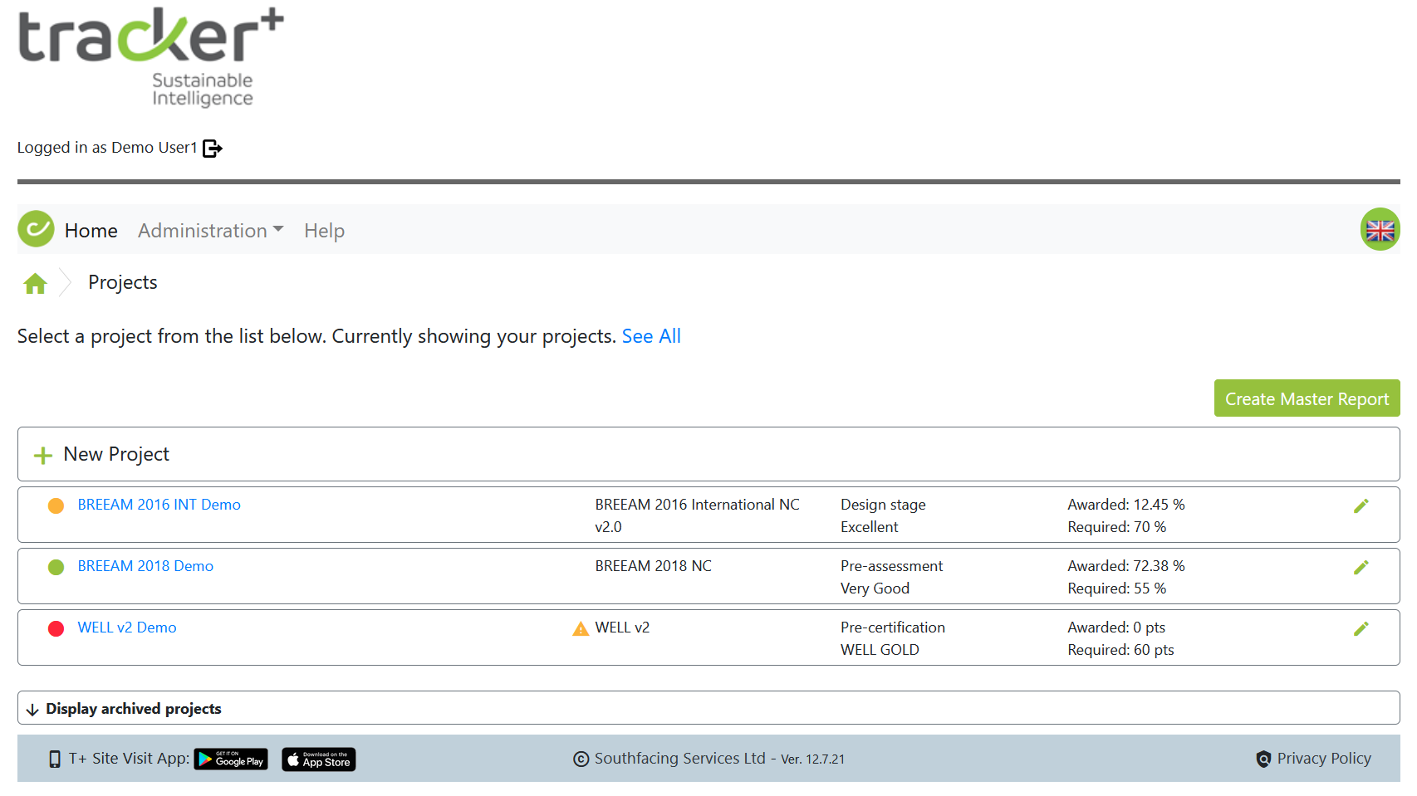Viewport: 1417px width, 796px height.
Task: Click the Projects breadcrumb
Action: coord(123,282)
